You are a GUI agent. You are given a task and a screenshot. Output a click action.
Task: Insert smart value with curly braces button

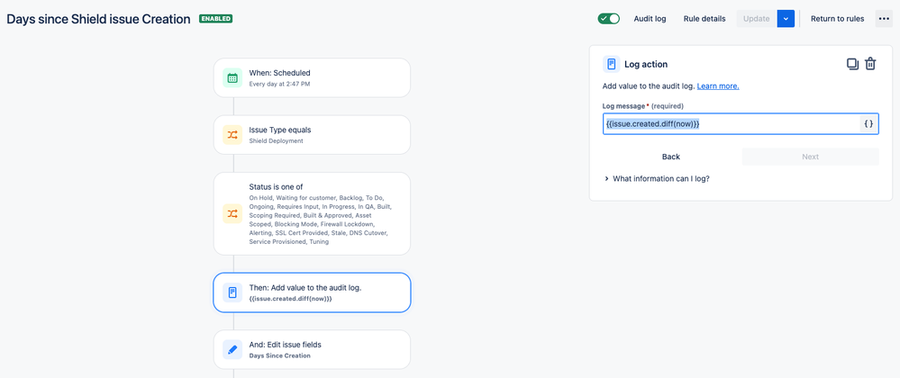tap(868, 124)
